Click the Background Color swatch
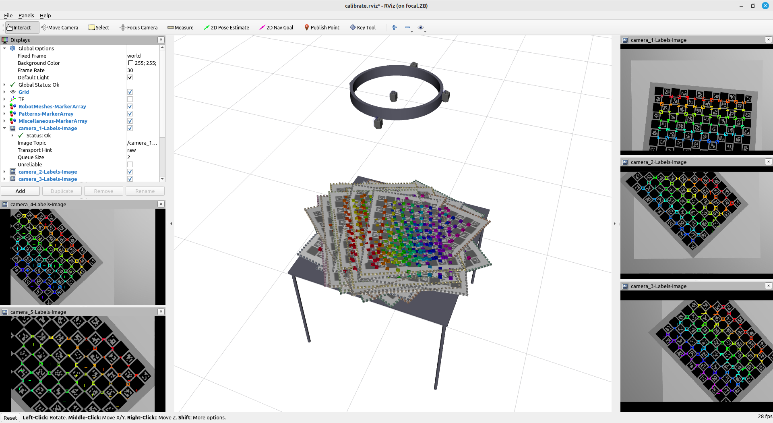 click(x=130, y=63)
